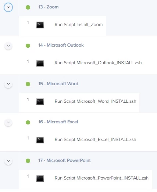Click the terminal icon for Excel install script
Screen dimensions: 157x192
pyautogui.click(x=40, y=140)
